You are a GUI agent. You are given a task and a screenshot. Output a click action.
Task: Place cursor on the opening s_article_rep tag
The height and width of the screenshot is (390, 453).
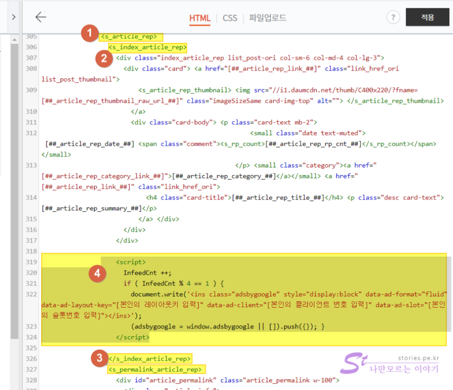(131, 36)
